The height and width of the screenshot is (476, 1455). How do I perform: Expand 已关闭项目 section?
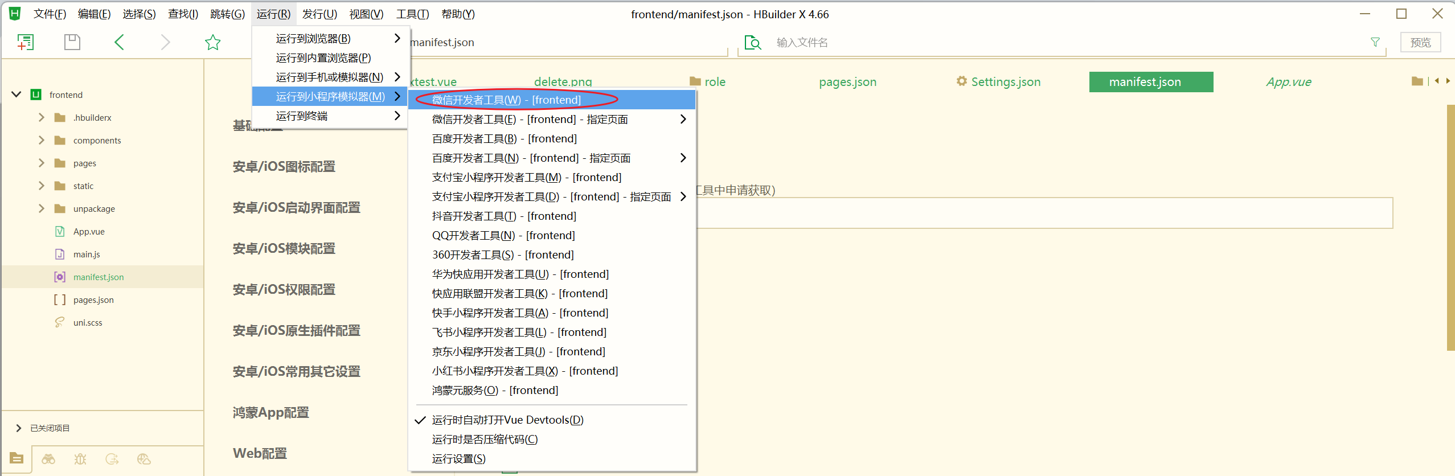point(19,428)
